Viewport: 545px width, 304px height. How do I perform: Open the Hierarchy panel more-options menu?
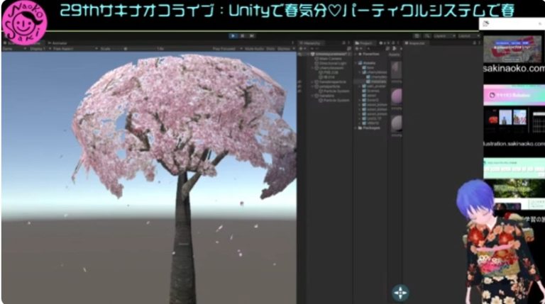[x=348, y=43]
